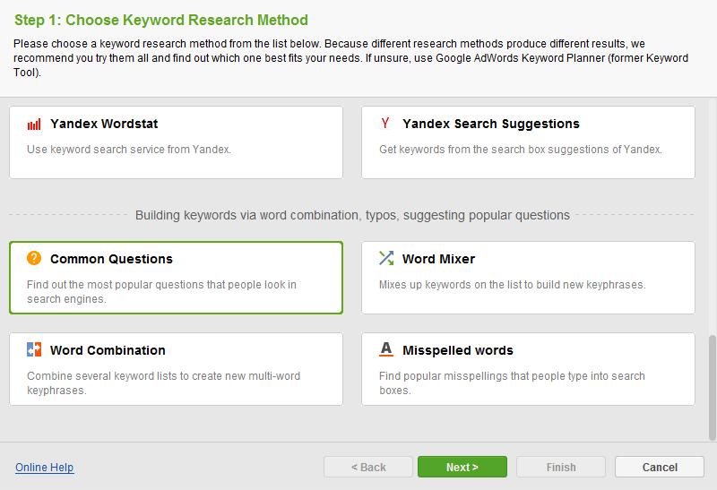Click the Finish button
This screenshot has width=717, height=490.
561,467
